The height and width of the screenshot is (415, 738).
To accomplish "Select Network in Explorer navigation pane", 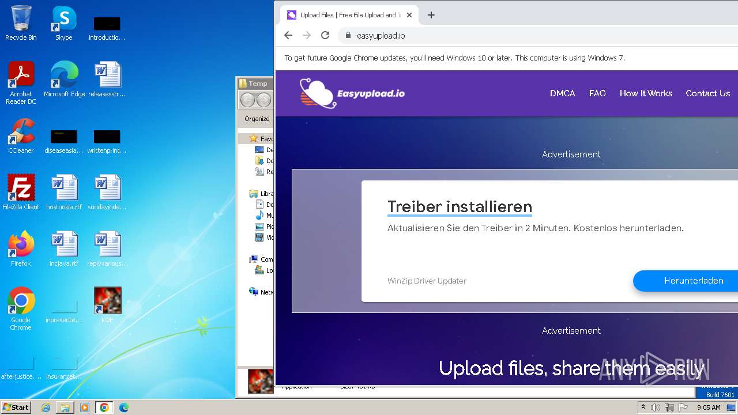I will 261,292.
